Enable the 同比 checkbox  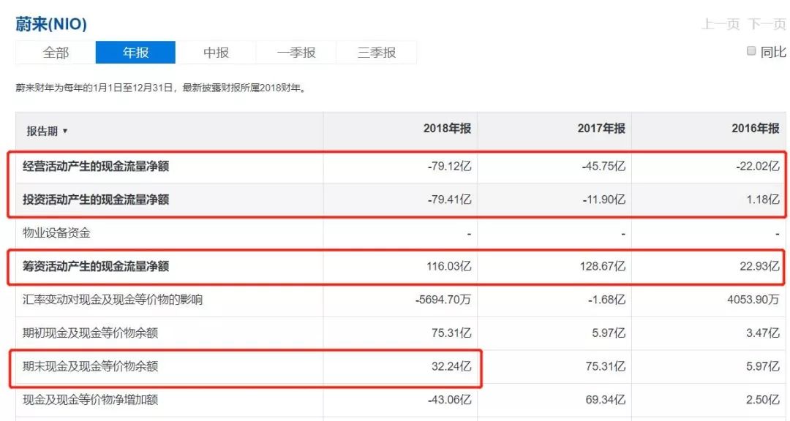[x=751, y=51]
